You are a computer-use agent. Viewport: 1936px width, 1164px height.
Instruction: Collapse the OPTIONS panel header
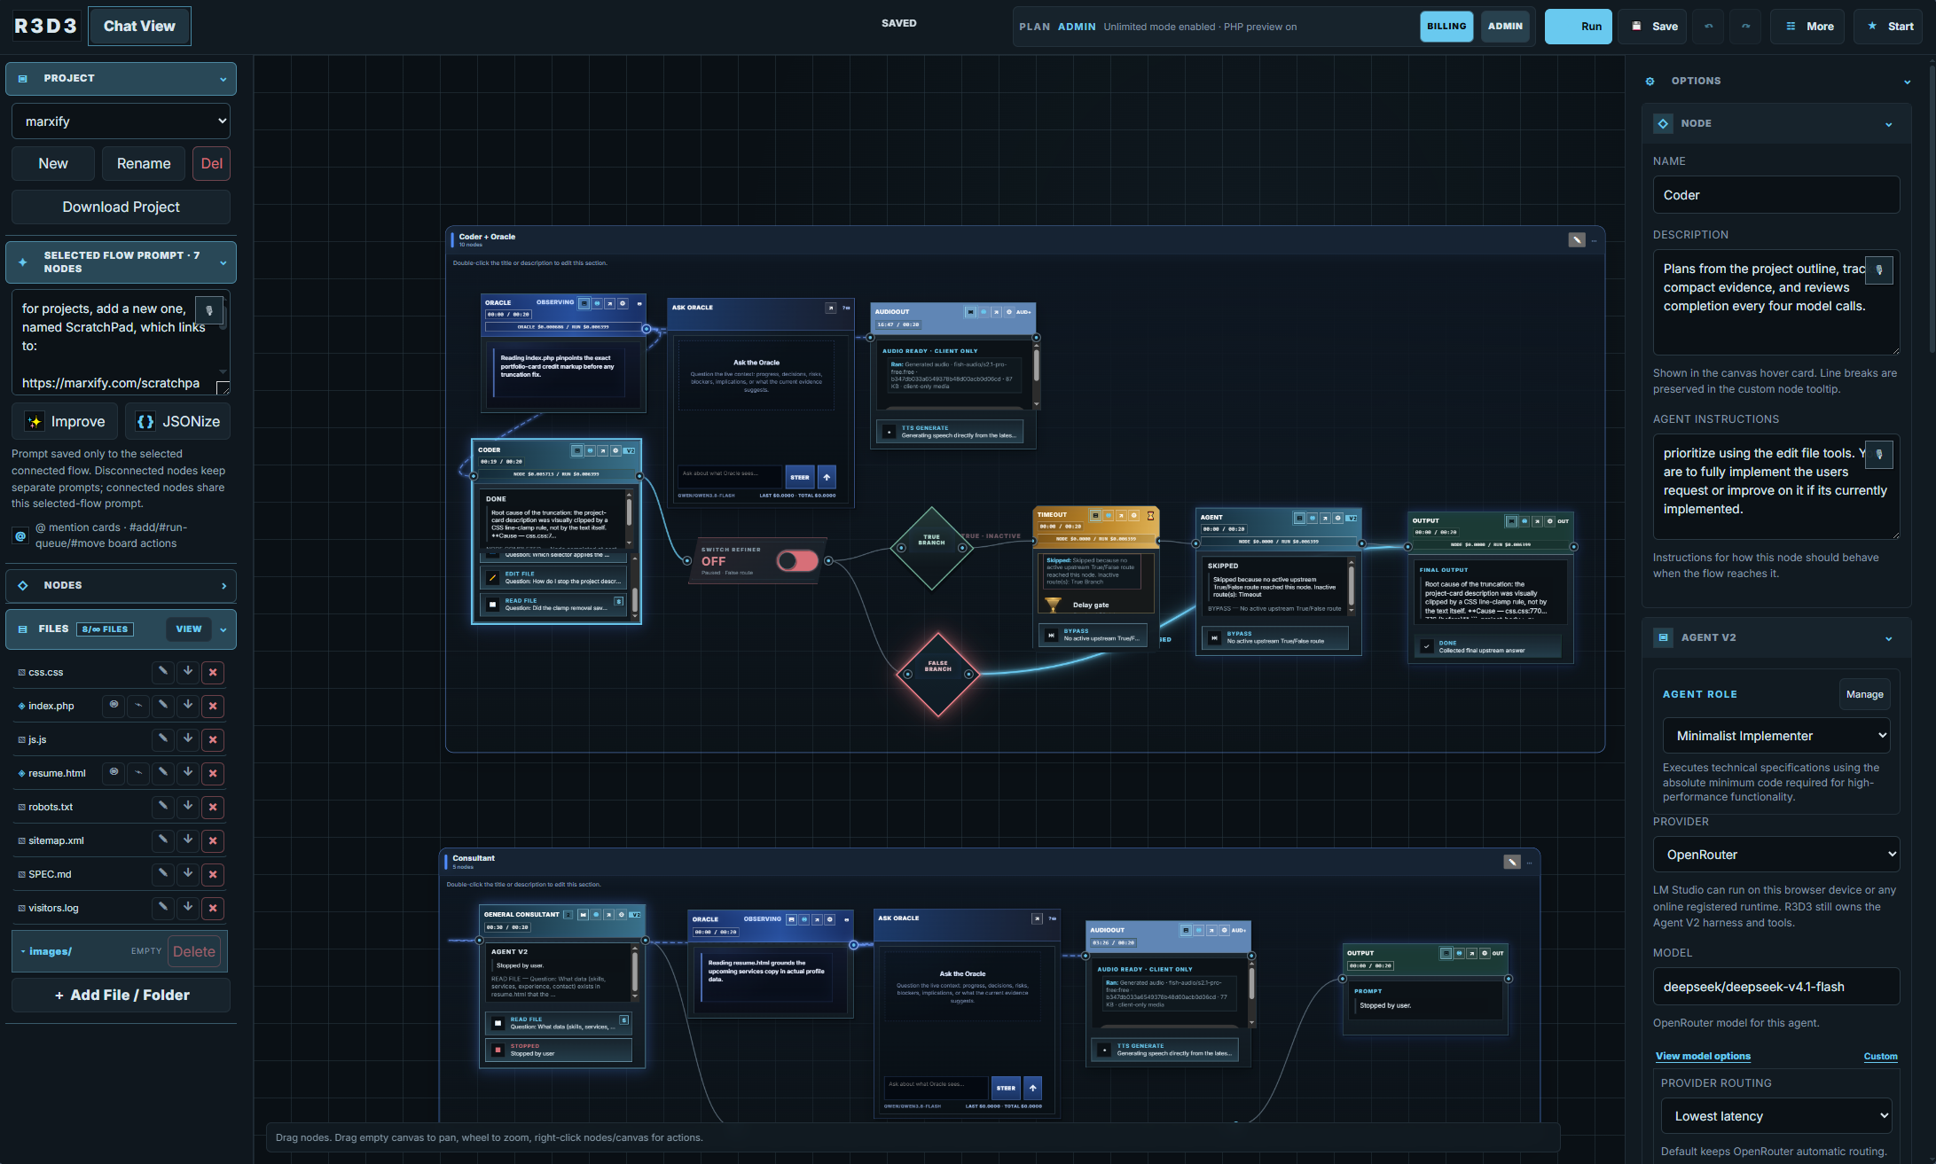point(1775,81)
